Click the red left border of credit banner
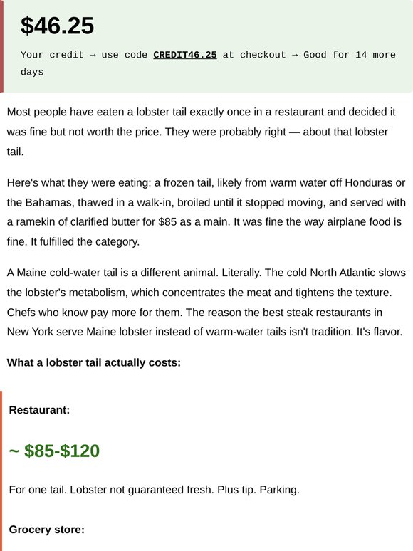Viewport: 413px width, 551px height. coord(1,46)
